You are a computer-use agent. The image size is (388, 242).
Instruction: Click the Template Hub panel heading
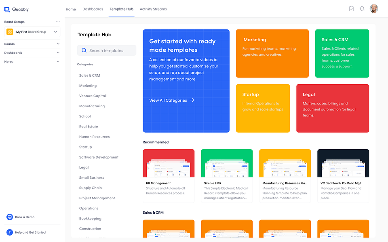pyautogui.click(x=94, y=35)
